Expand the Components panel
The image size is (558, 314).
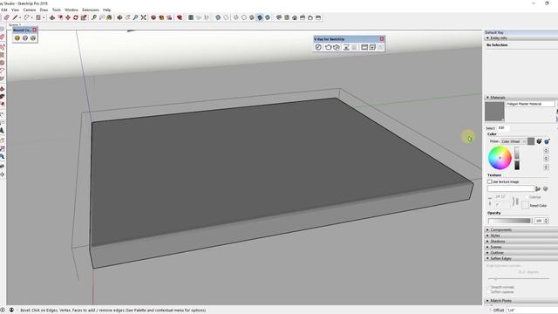point(488,229)
